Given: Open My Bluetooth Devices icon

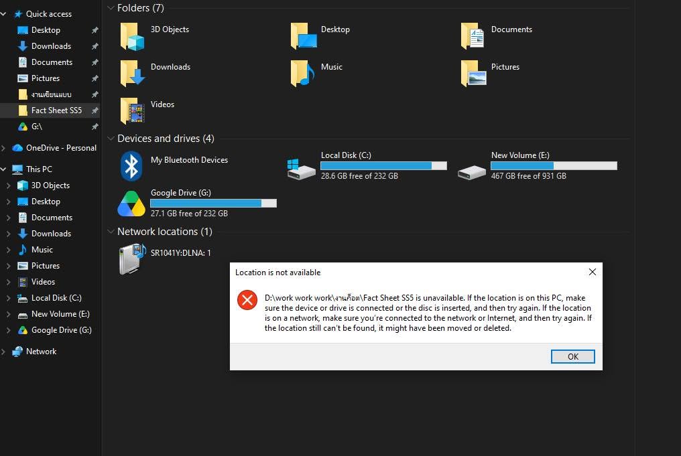Looking at the screenshot, I should click(x=131, y=166).
